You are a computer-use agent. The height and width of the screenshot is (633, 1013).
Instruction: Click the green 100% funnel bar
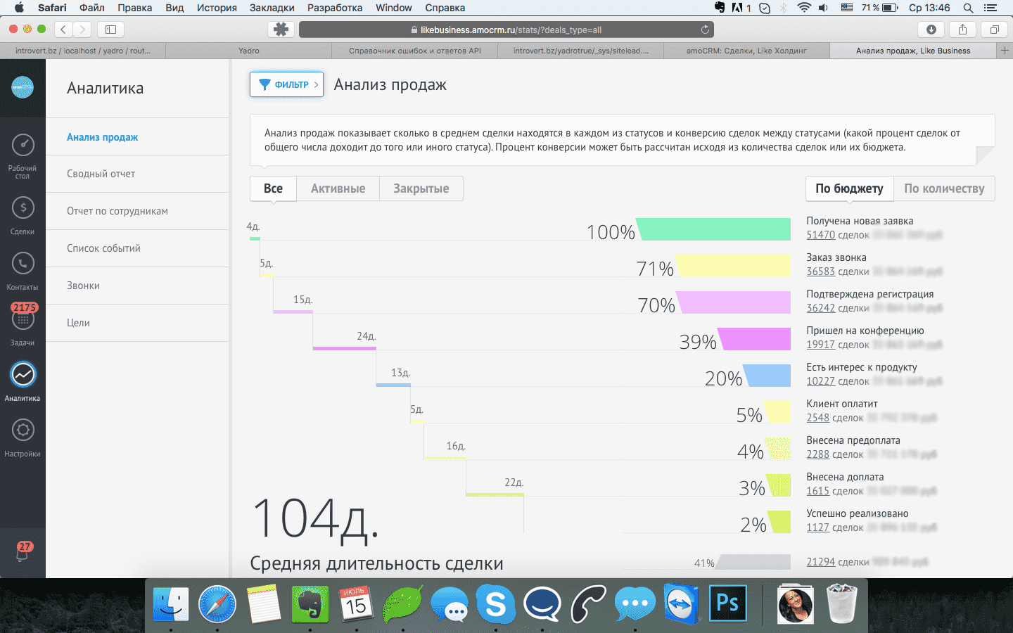tap(713, 229)
